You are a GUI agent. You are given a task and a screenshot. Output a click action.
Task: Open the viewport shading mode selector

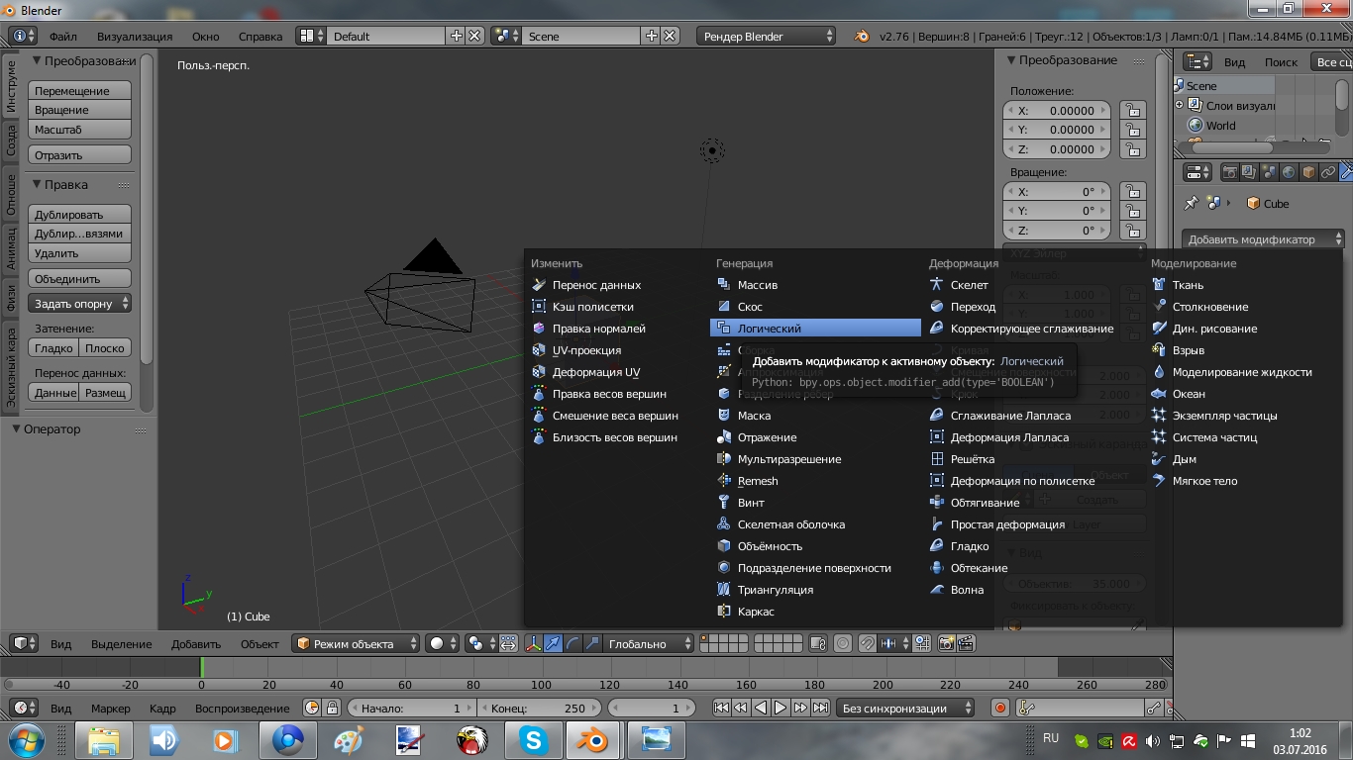[x=442, y=643]
